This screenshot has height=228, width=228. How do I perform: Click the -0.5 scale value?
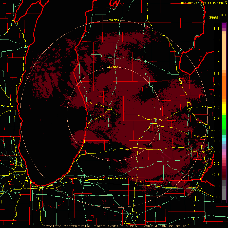(x=216, y=175)
